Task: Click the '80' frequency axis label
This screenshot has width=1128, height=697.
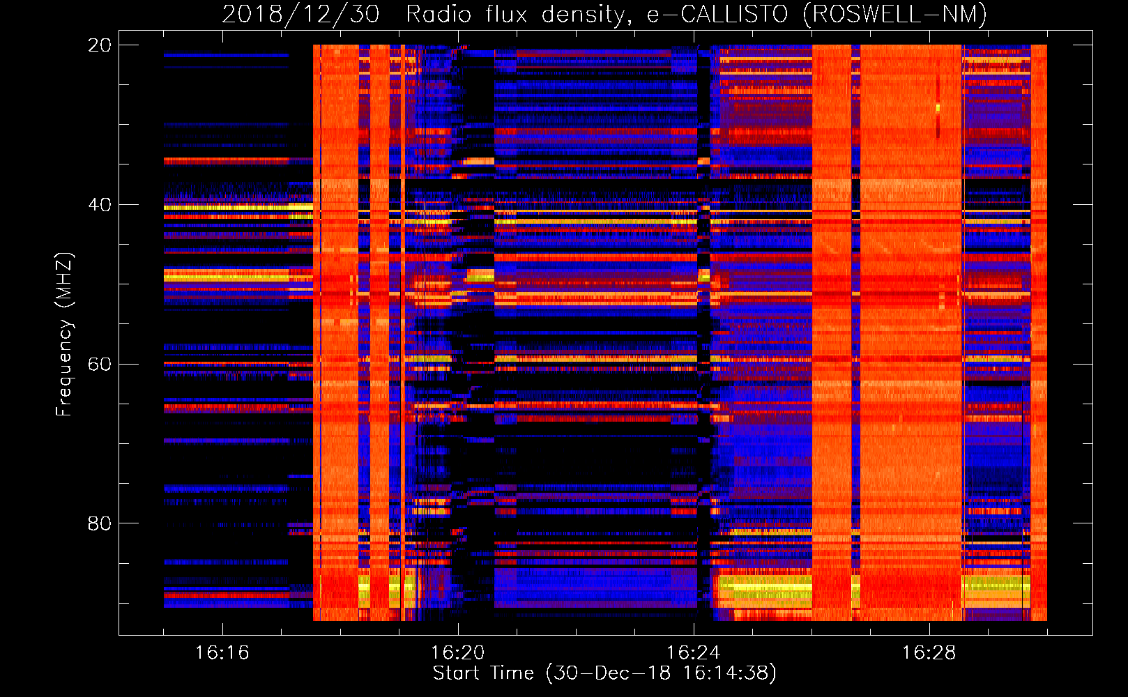Action: (99, 523)
